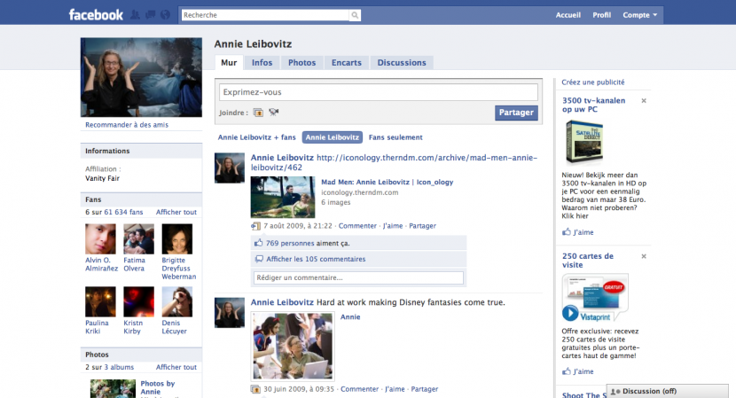Viewport: 736px width, 398px height.
Task: Open Photos by Annie album link
Action: pyautogui.click(x=158, y=387)
